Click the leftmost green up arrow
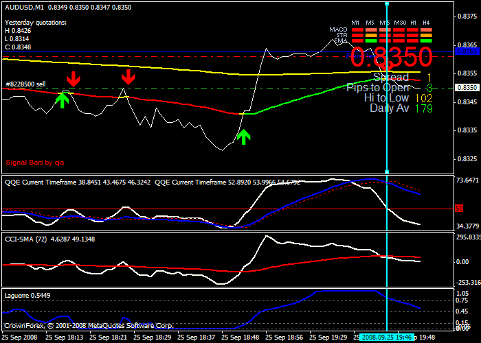The height and width of the screenshot is (343, 481). point(63,100)
